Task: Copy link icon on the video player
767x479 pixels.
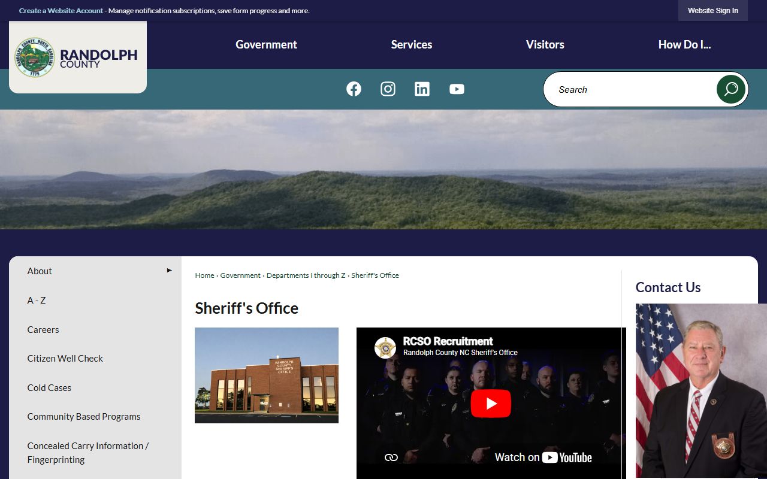Action: point(391,457)
